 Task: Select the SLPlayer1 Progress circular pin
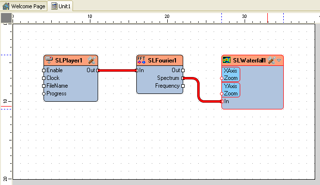click(x=44, y=94)
